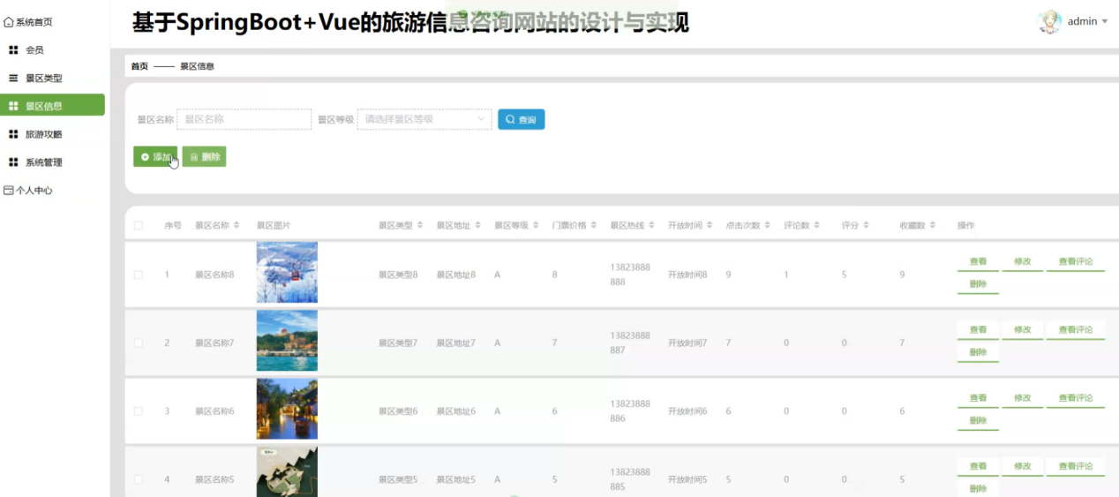Image resolution: width=1119 pixels, height=497 pixels.
Task: Click the 查询 search button
Action: point(521,119)
